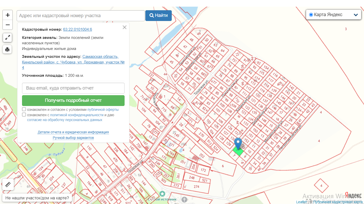Print the map with printer icon
Image resolution: width=364 pixels, height=204 pixels.
(x=7, y=49)
